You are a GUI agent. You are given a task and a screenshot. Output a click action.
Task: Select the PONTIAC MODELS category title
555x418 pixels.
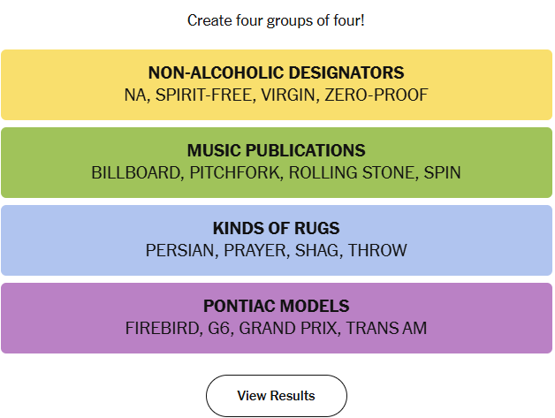pos(276,306)
